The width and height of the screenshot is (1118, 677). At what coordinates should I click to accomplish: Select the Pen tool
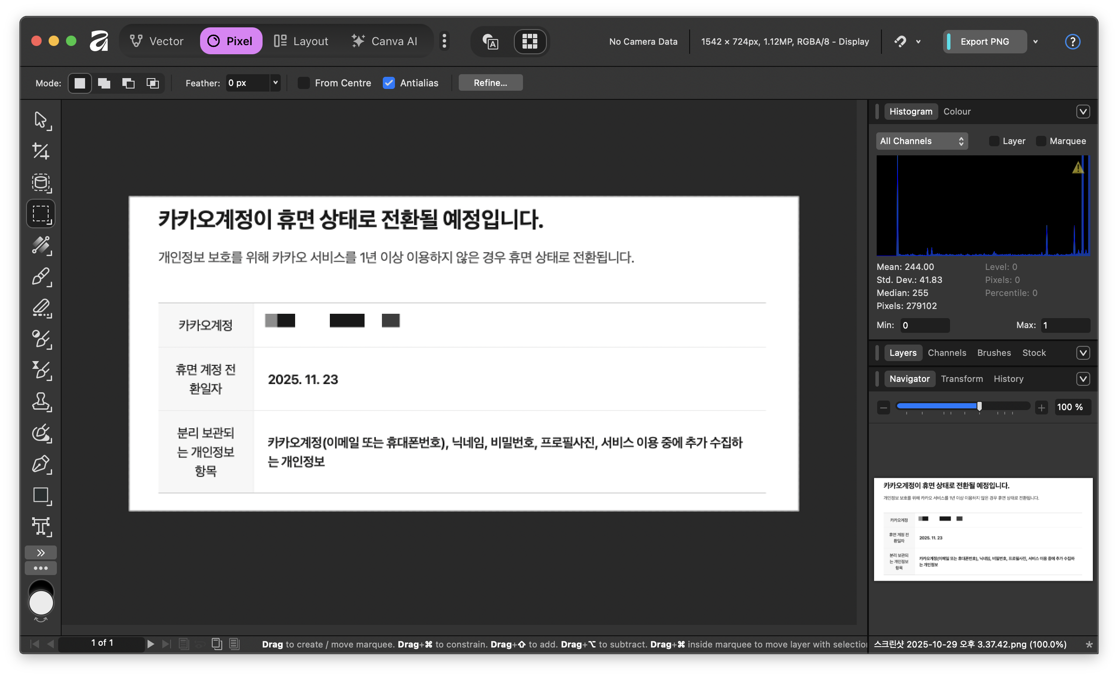41,464
